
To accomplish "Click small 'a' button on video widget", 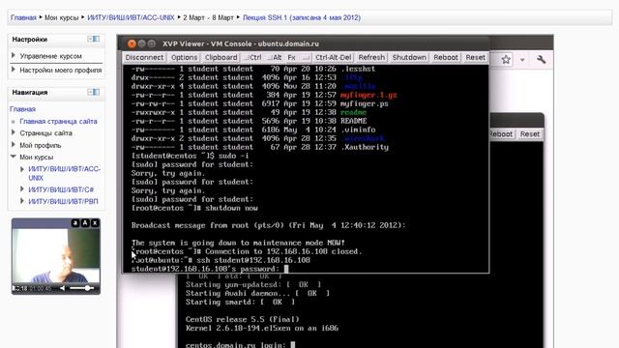I will [x=75, y=223].
